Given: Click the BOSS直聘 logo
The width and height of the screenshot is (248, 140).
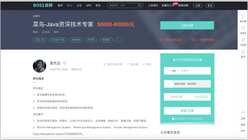Looking at the screenshot, I should 43,5.
